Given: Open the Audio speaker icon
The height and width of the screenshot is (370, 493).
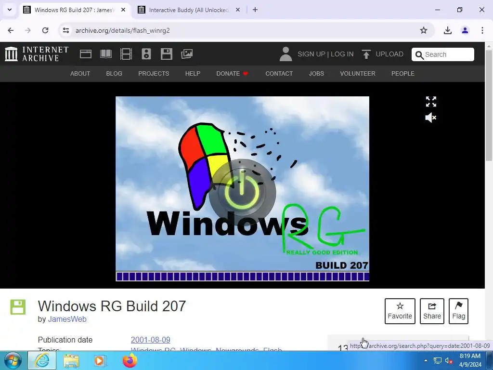Looking at the screenshot, I should [146, 54].
